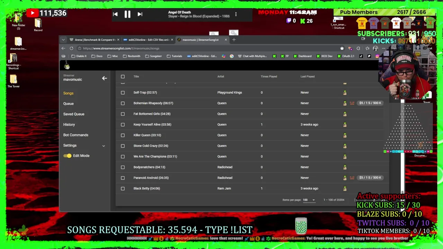Open Recordings shortcut on desktop
The width and height of the screenshot is (443, 249).
(x=13, y=62)
